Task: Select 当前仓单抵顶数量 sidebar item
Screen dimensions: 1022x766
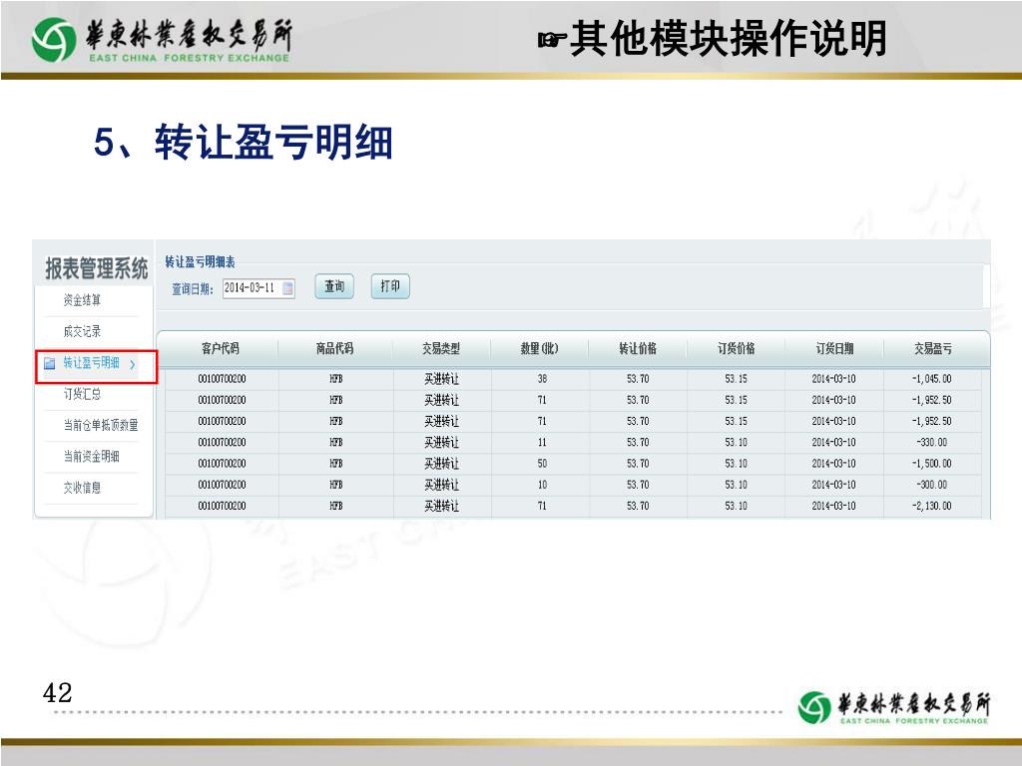Action: [x=101, y=425]
